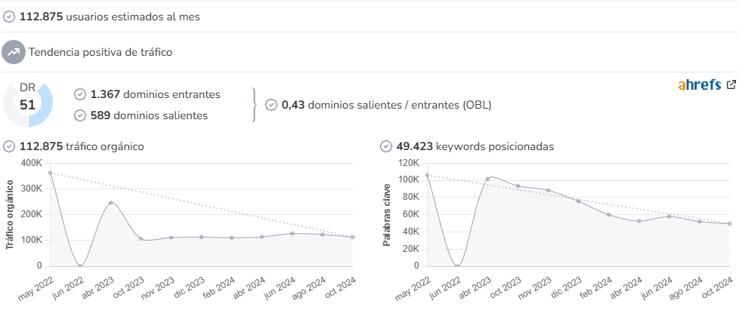Click the jun 2024 data point in keywords chart

point(669,216)
